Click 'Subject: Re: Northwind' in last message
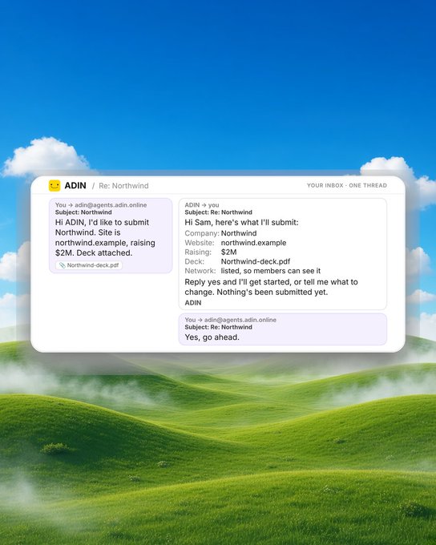 (x=218, y=327)
